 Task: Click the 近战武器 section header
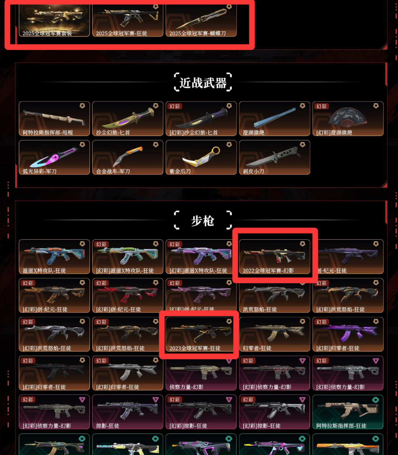pyautogui.click(x=203, y=83)
